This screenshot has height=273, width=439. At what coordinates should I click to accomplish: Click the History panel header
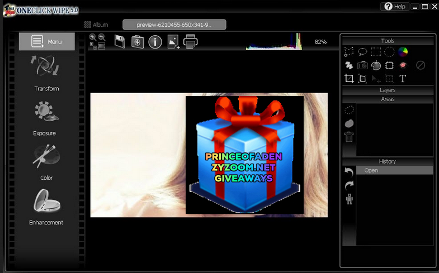[x=388, y=161]
